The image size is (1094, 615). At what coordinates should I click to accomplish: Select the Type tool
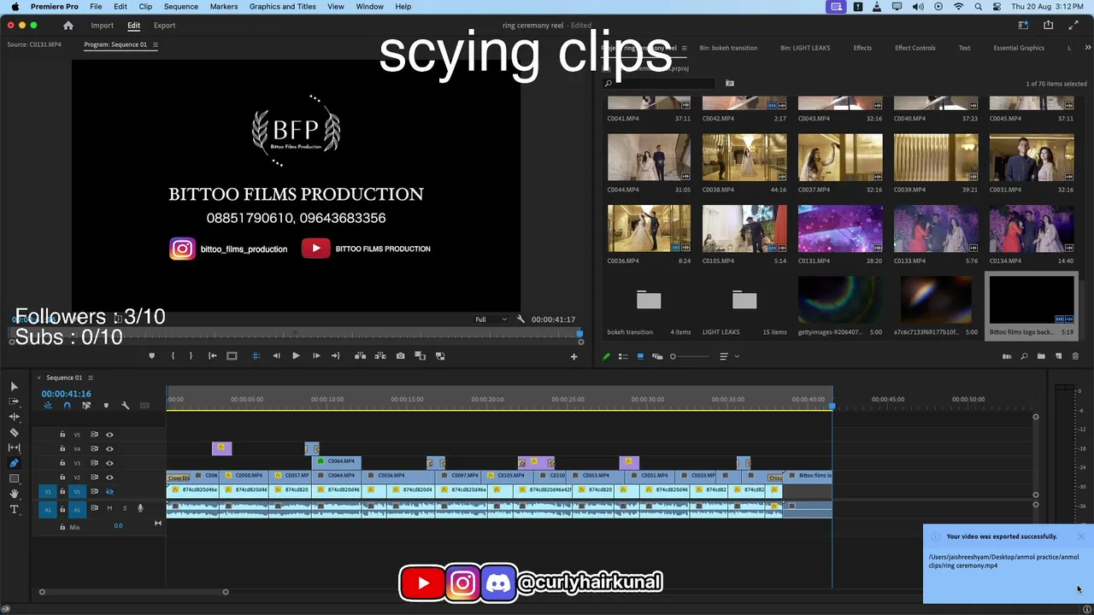14,510
